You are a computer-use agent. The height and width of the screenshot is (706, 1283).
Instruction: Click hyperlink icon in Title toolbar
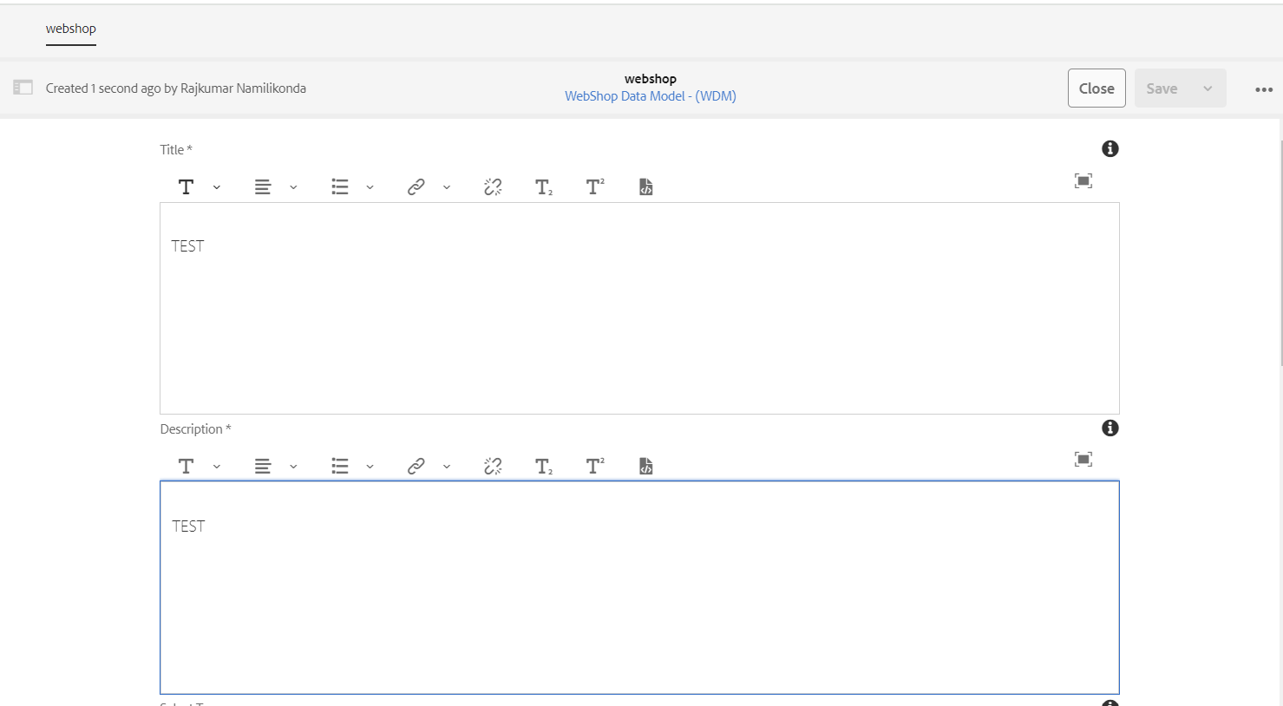(416, 187)
